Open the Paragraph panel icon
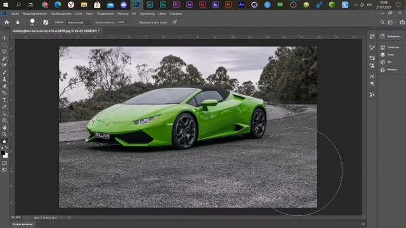This screenshot has height=228, width=406. point(372,84)
